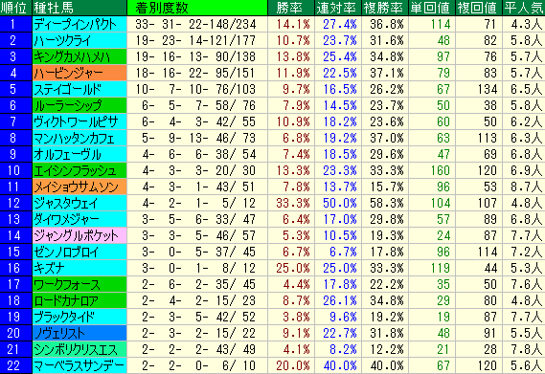Select rank number 12 cell

(16, 203)
